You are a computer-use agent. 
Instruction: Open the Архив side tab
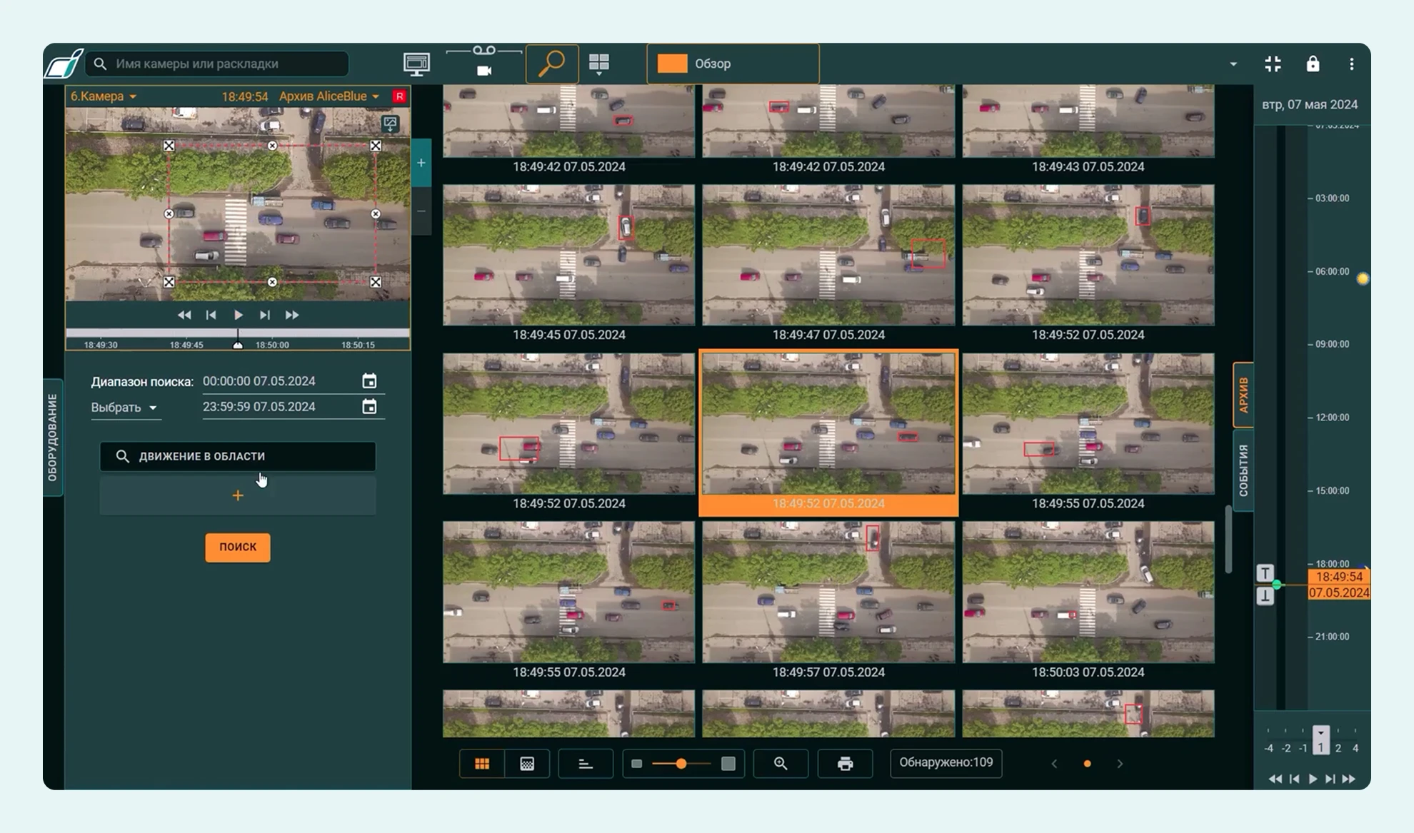(x=1243, y=395)
